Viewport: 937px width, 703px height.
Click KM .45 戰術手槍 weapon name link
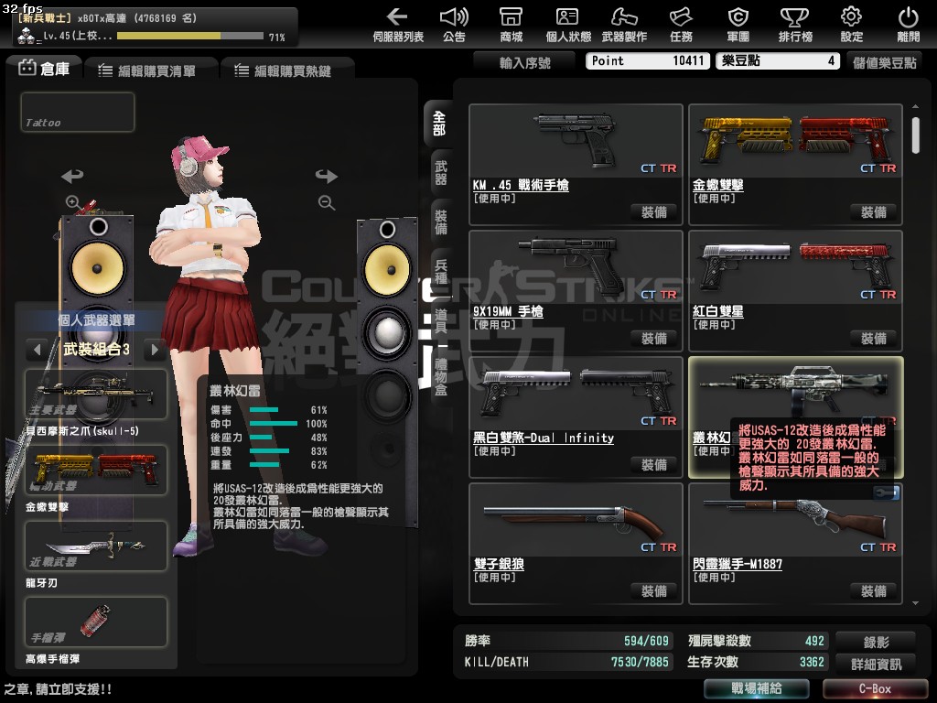(521, 185)
